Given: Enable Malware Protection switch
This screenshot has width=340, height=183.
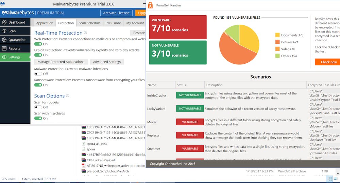Looking at the screenshot, I should (x=38, y=74).
